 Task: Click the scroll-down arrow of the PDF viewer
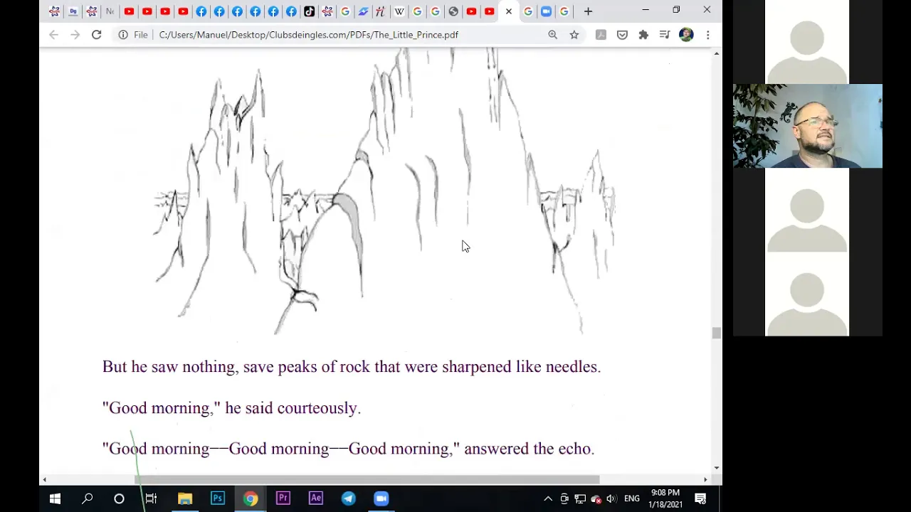716,468
